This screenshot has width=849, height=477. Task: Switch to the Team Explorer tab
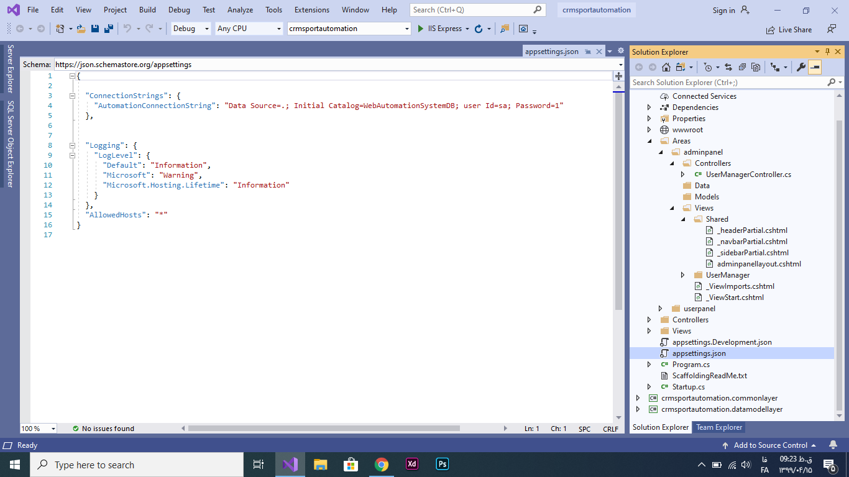pyautogui.click(x=719, y=427)
